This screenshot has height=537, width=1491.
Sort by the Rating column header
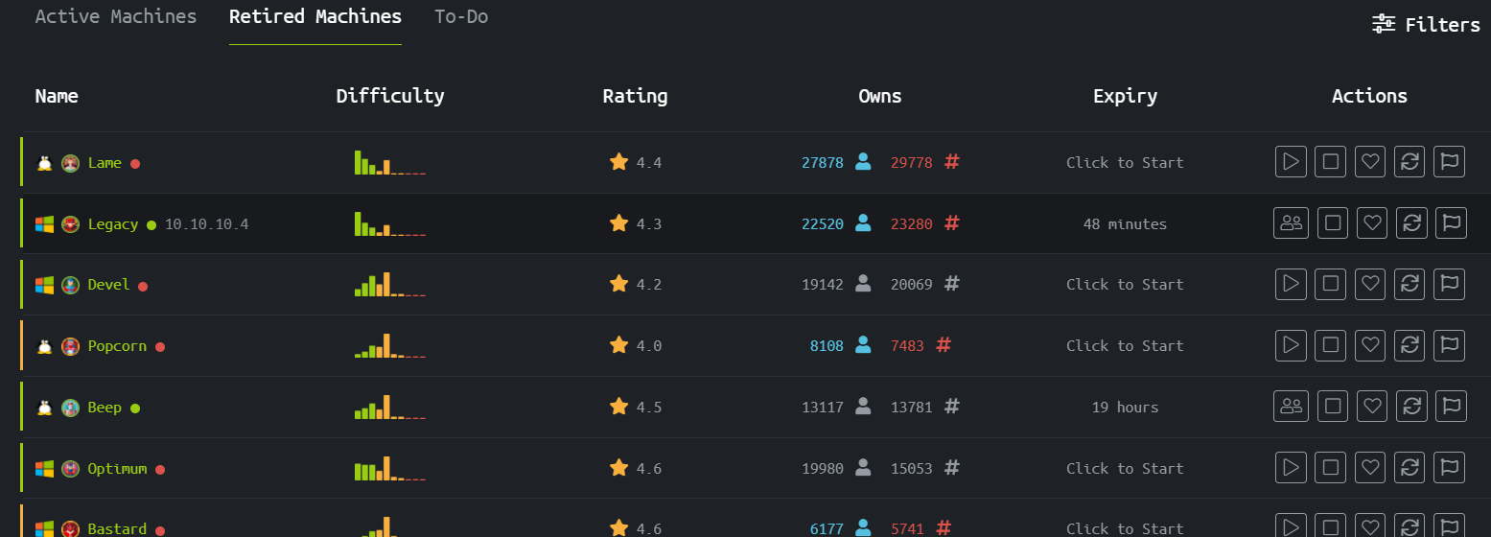[635, 96]
